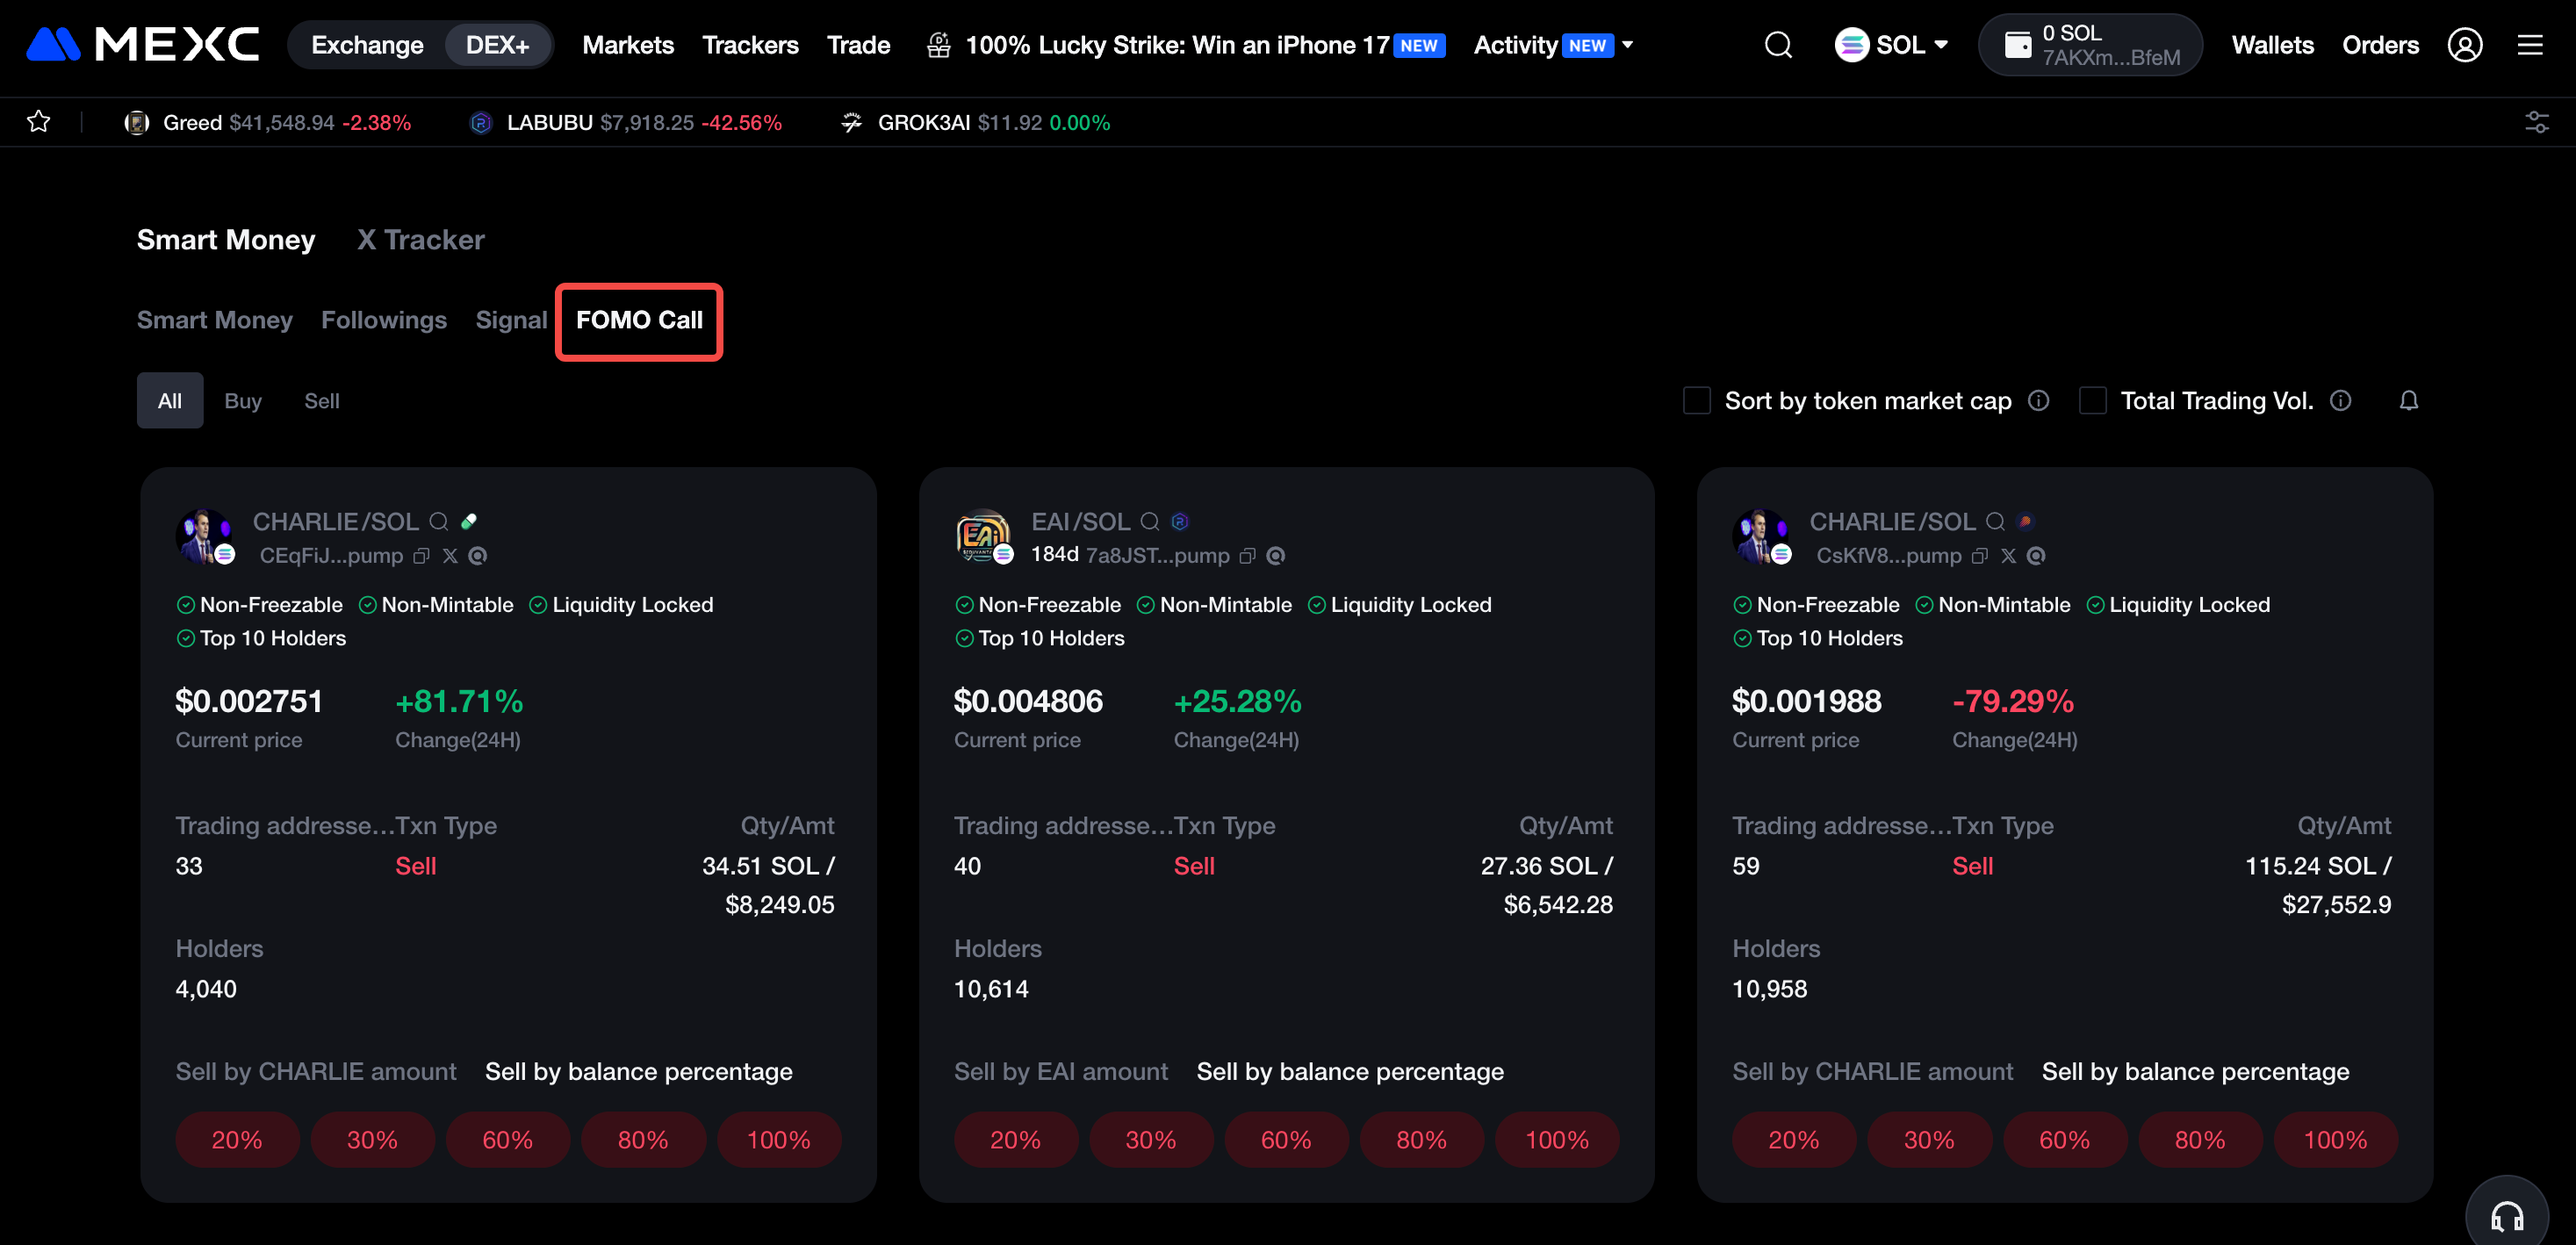The height and width of the screenshot is (1245, 2576).
Task: Click the search magnifier icon in header
Action: click(1777, 45)
